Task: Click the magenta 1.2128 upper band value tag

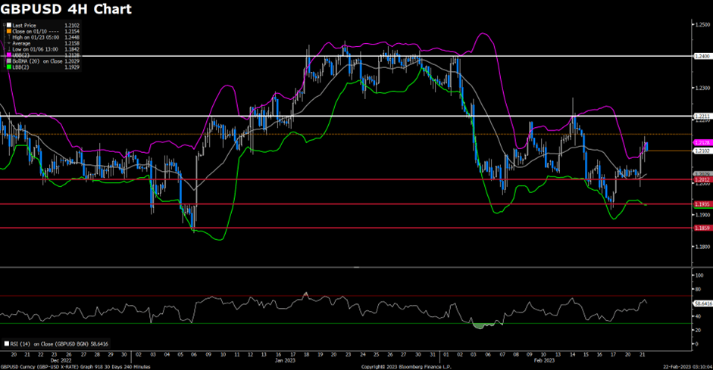Action: pyautogui.click(x=701, y=142)
